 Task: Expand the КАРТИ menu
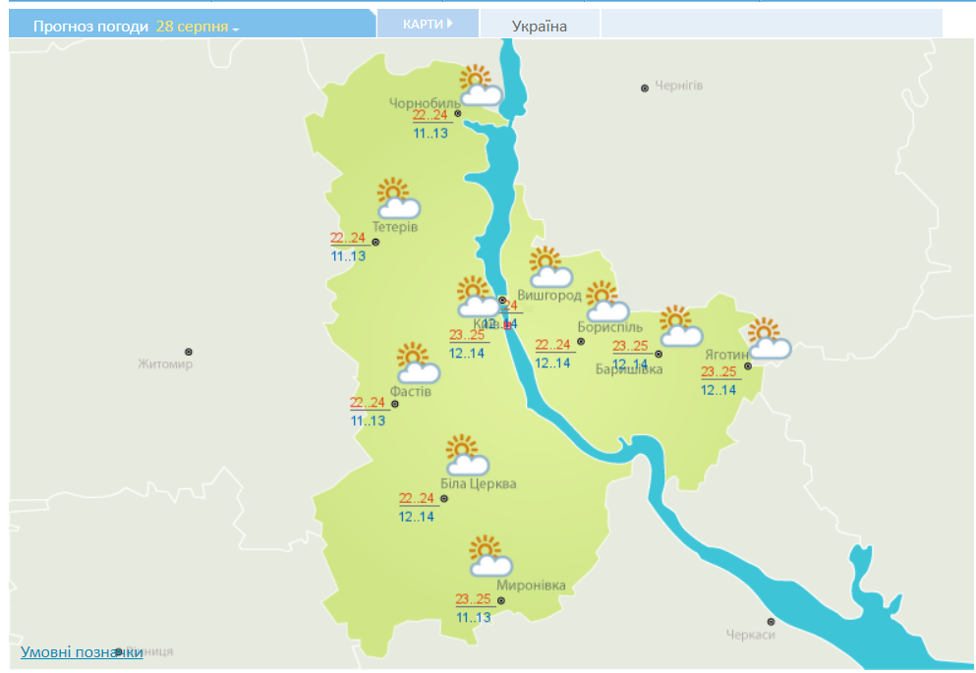click(x=428, y=24)
